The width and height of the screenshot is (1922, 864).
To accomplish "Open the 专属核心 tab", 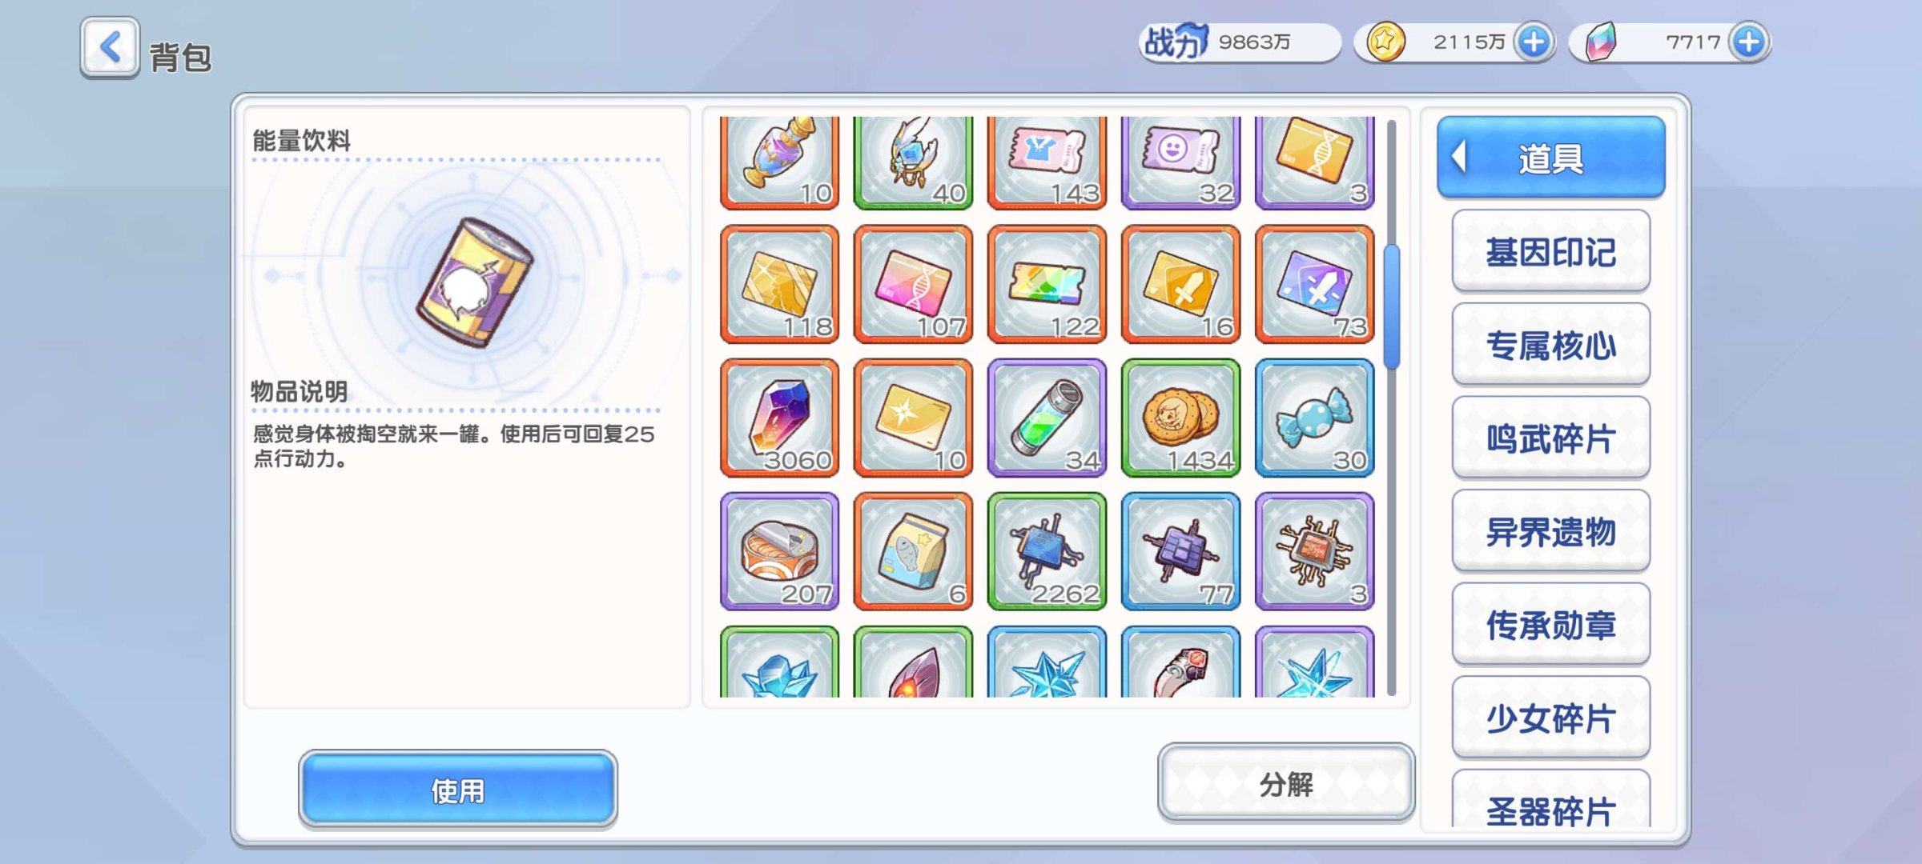I will click(1551, 345).
